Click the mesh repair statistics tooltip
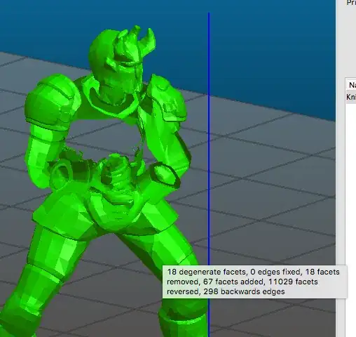Viewport: 356px width, 337px height. click(x=254, y=282)
